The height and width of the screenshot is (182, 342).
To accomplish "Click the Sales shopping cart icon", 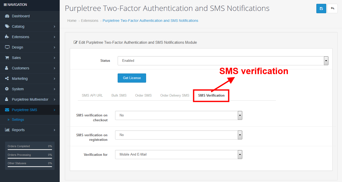I will pyautogui.click(x=7, y=58).
